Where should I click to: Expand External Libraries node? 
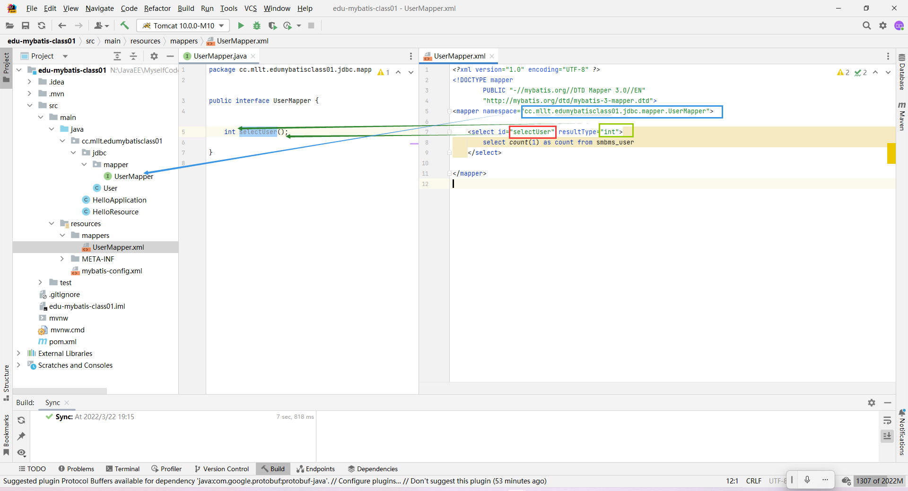coord(18,353)
